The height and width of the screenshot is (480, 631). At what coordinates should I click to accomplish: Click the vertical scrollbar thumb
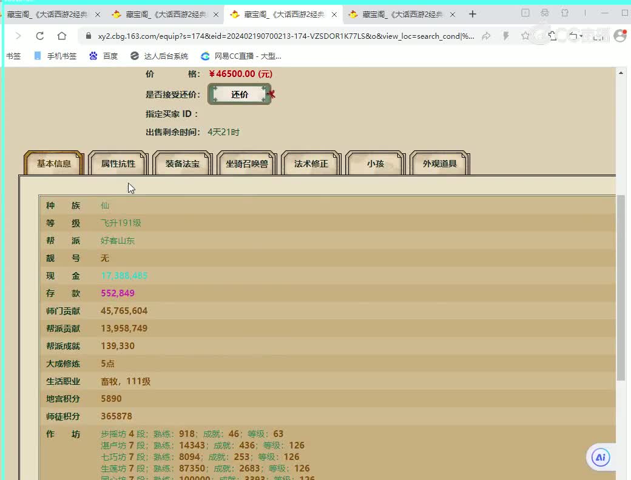coord(621,287)
